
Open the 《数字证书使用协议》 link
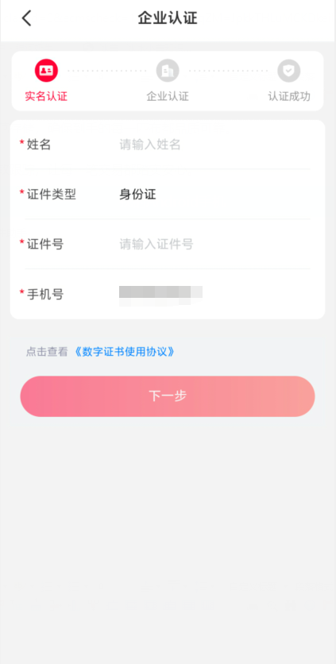coord(124,352)
